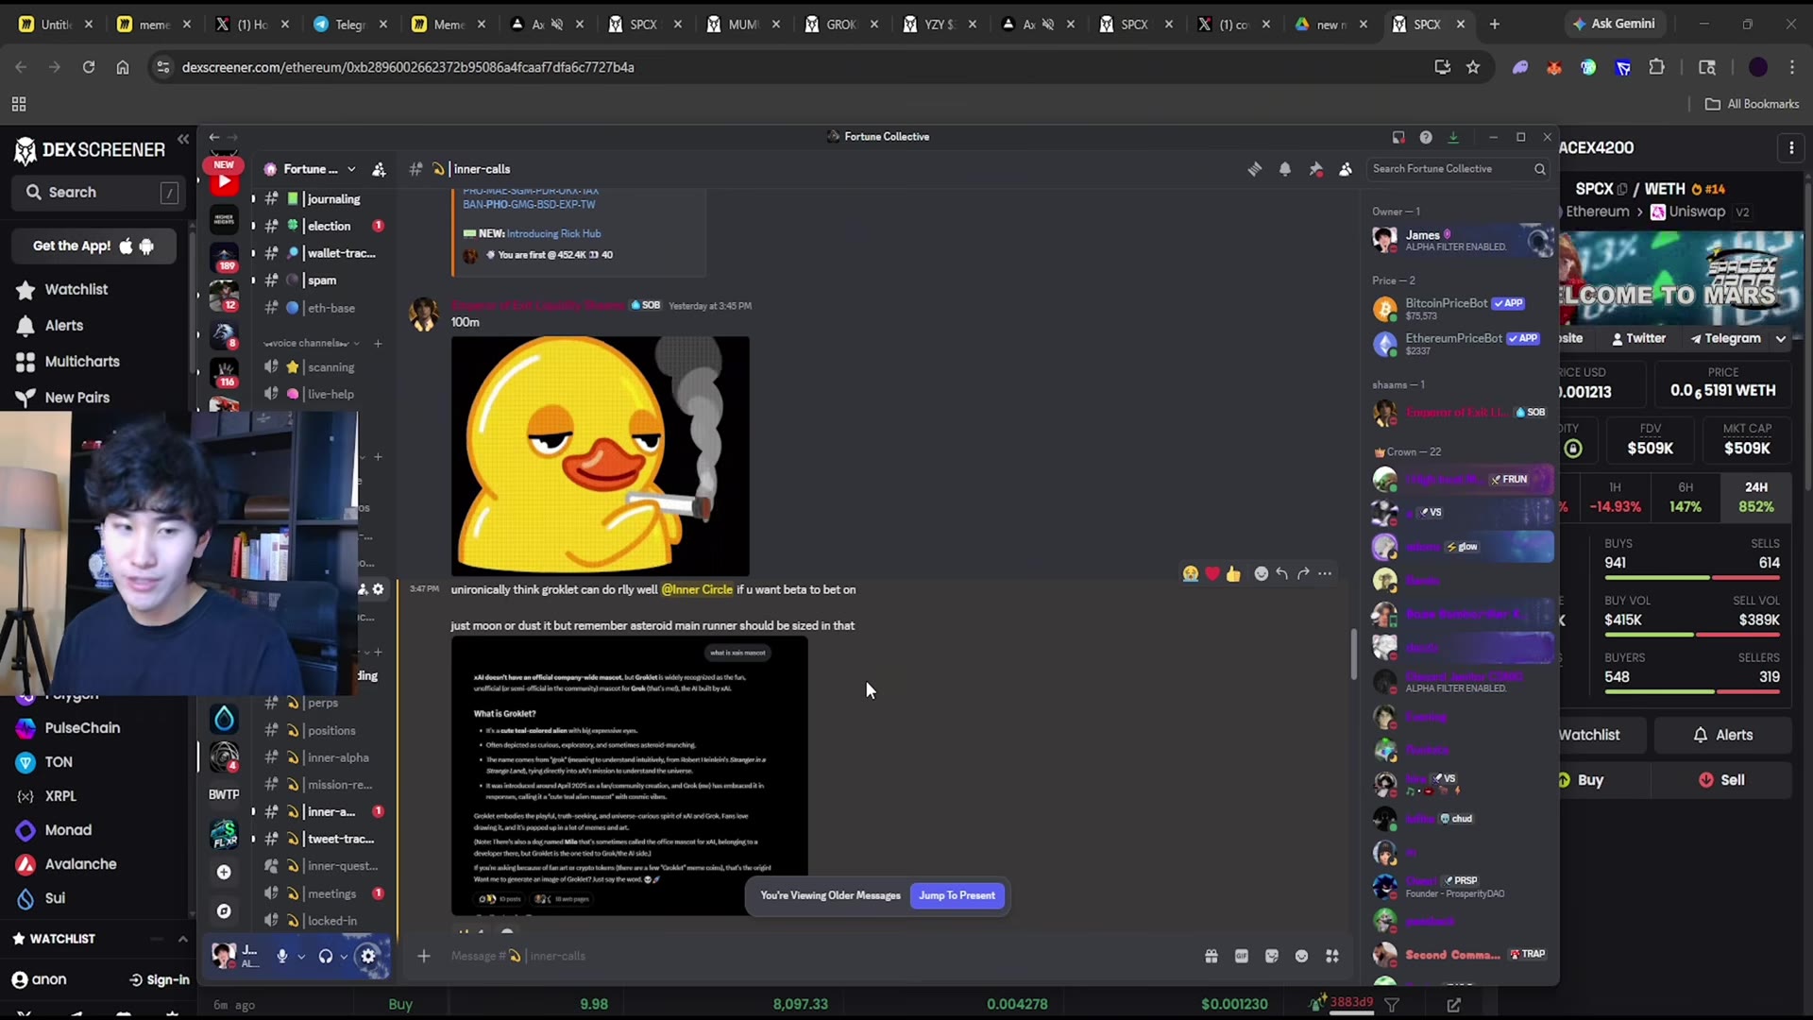This screenshot has height=1020, width=1813.
Task: Open the GIF picker in message bar
Action: (x=1242, y=956)
